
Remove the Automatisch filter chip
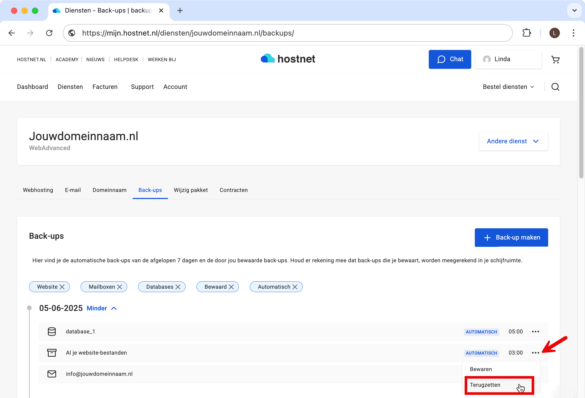(x=295, y=287)
